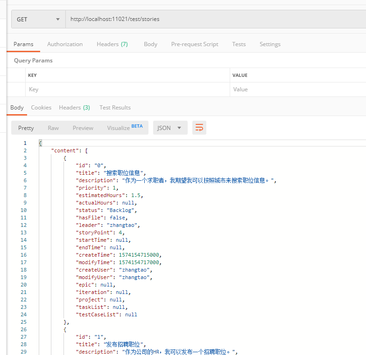The width and height of the screenshot is (366, 355).
Task: Open the Test Results tab
Action: click(x=115, y=108)
